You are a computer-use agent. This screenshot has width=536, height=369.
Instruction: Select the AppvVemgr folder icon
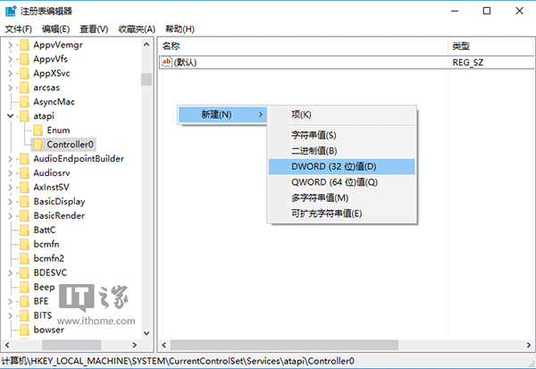24,45
